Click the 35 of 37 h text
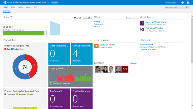 tap(8, 27)
